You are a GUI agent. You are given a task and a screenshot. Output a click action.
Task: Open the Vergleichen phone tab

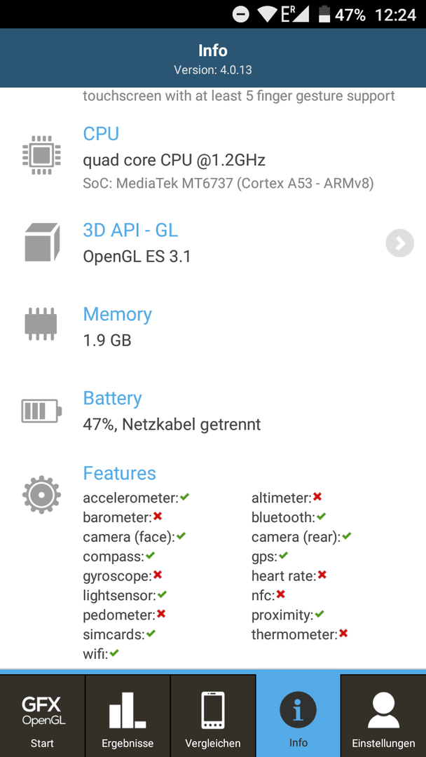(213, 716)
